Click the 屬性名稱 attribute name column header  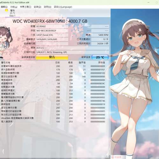coord(5,63)
